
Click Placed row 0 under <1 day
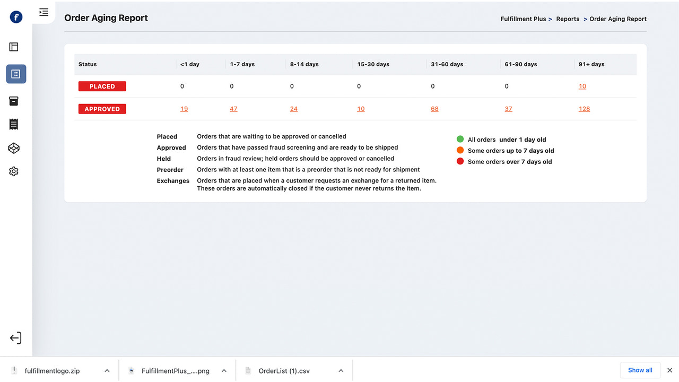pyautogui.click(x=182, y=86)
